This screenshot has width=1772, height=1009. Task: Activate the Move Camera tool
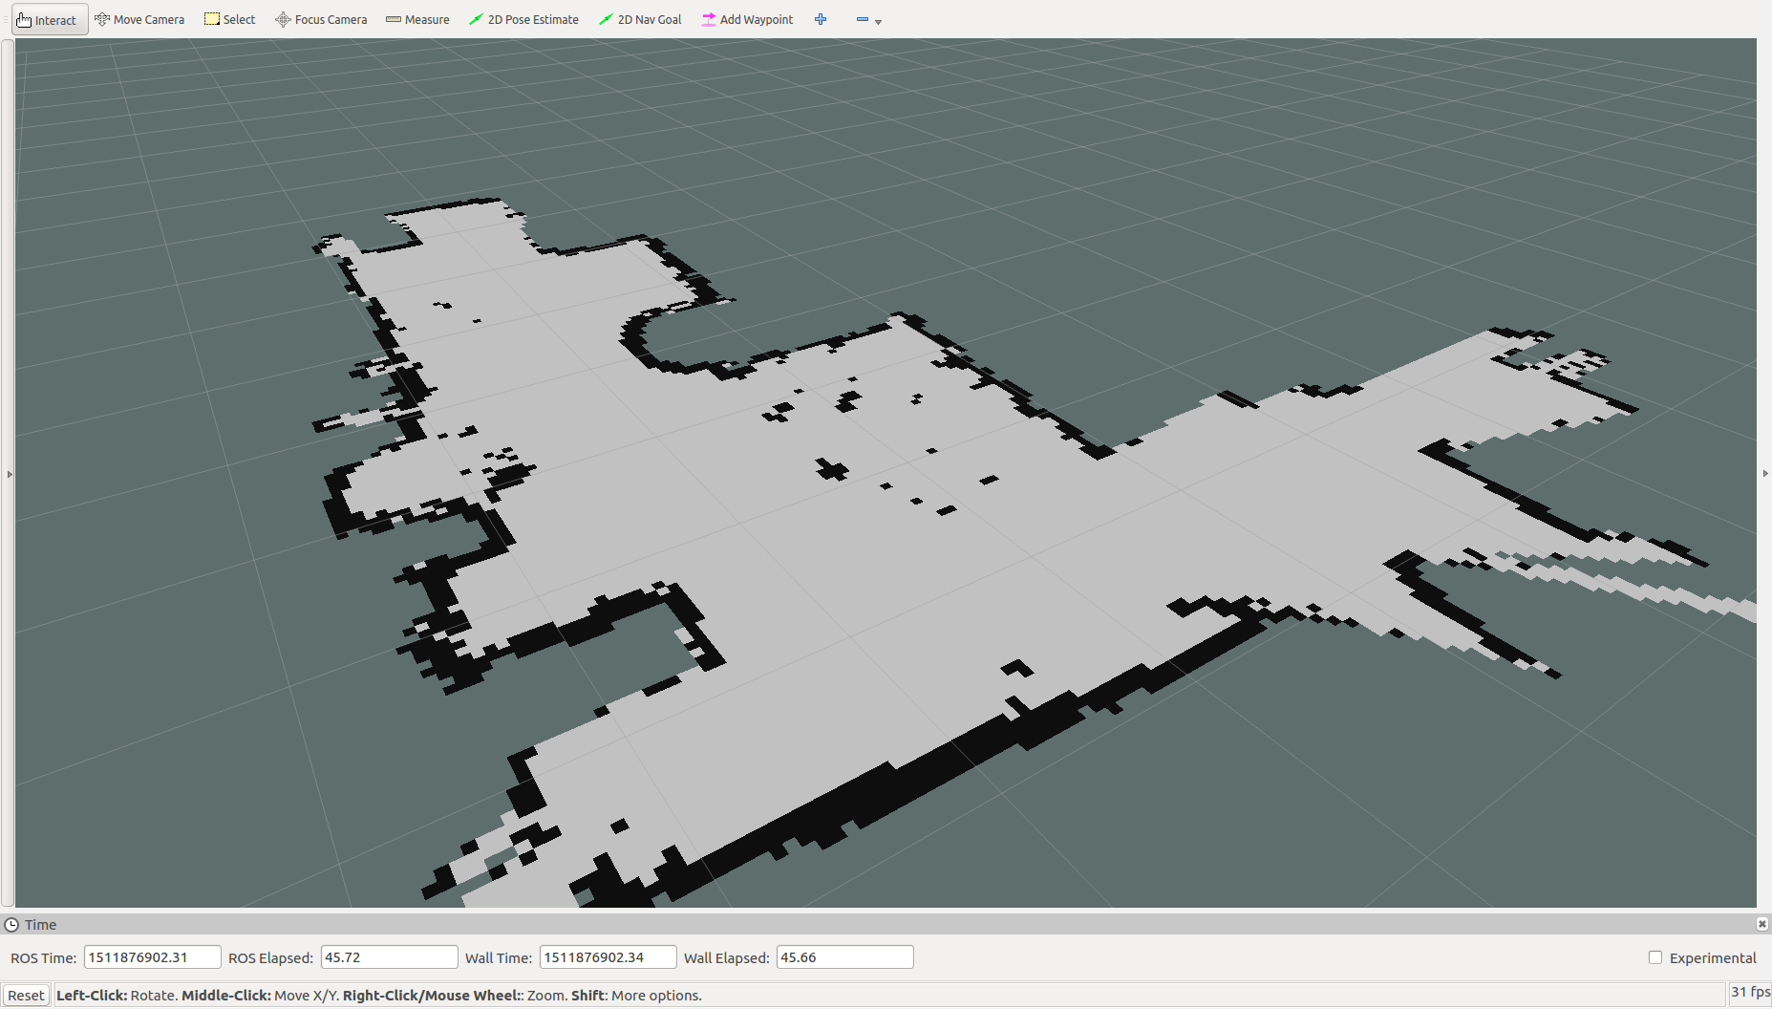pos(139,19)
